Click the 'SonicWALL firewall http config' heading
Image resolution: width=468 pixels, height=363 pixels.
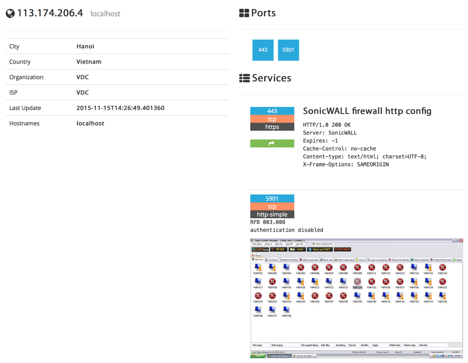tap(367, 111)
